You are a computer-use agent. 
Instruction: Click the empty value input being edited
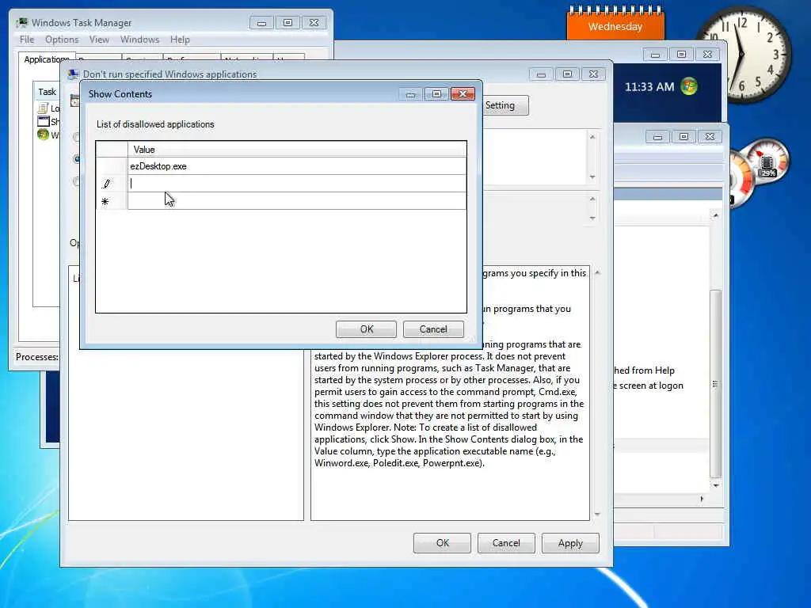click(x=297, y=183)
